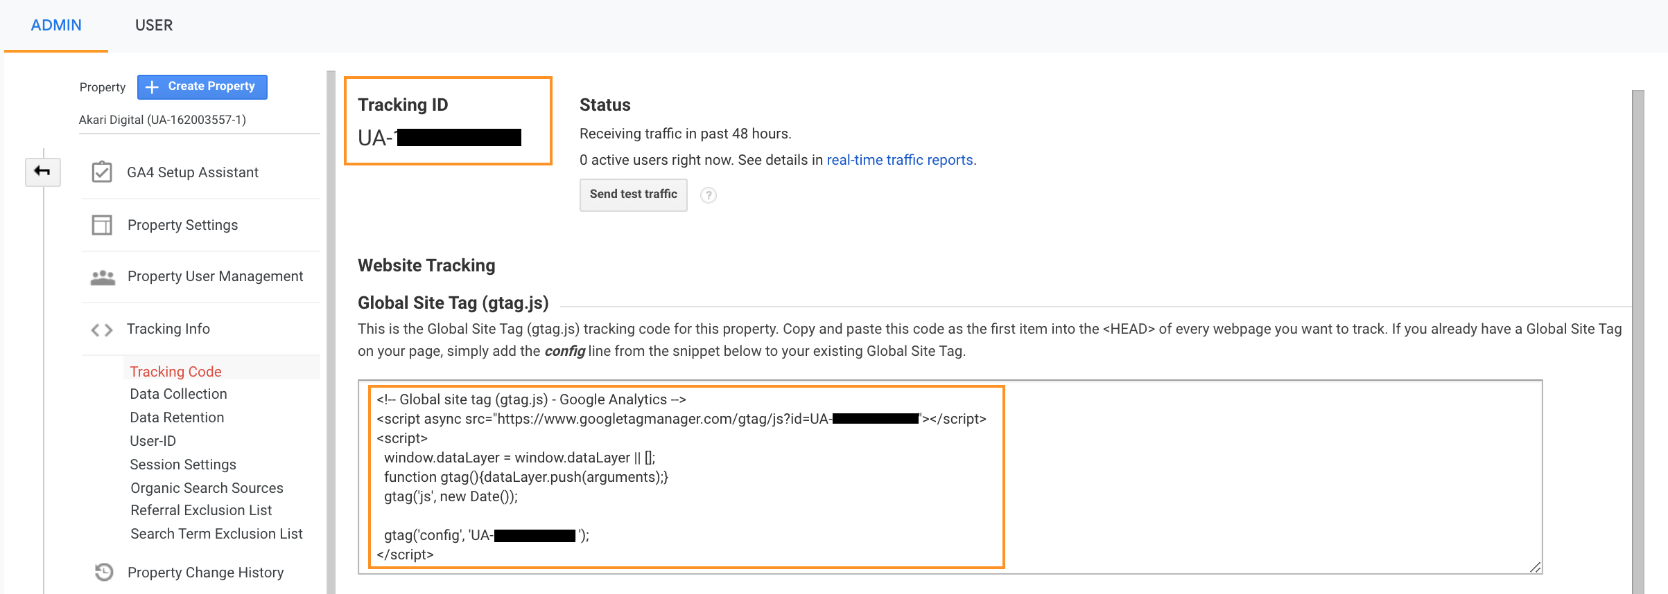Click the Website Tracking heading
The height and width of the screenshot is (594, 1668).
point(426,266)
